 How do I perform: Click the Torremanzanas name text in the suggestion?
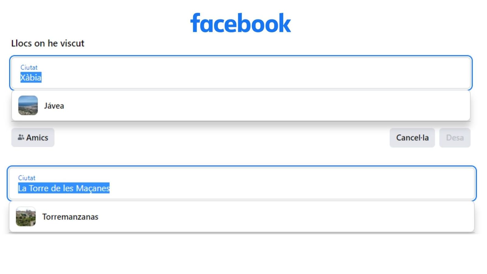pos(70,217)
